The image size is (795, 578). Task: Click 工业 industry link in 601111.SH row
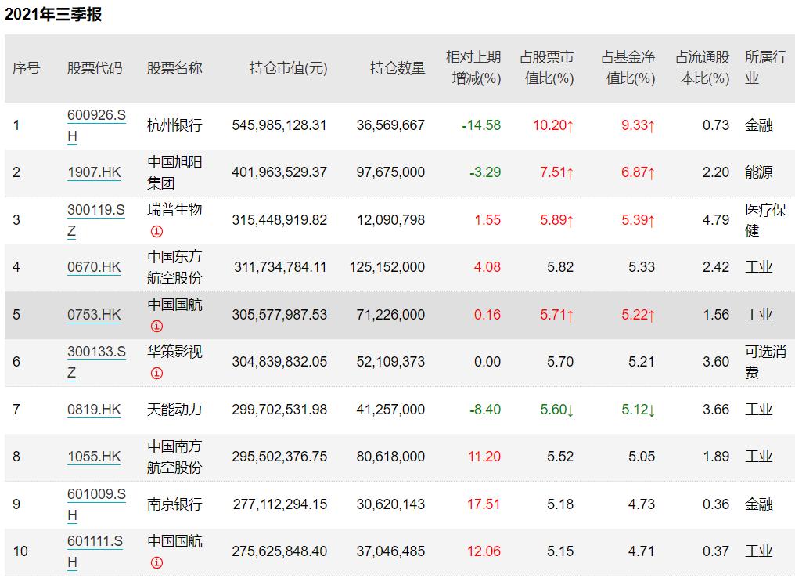click(758, 551)
